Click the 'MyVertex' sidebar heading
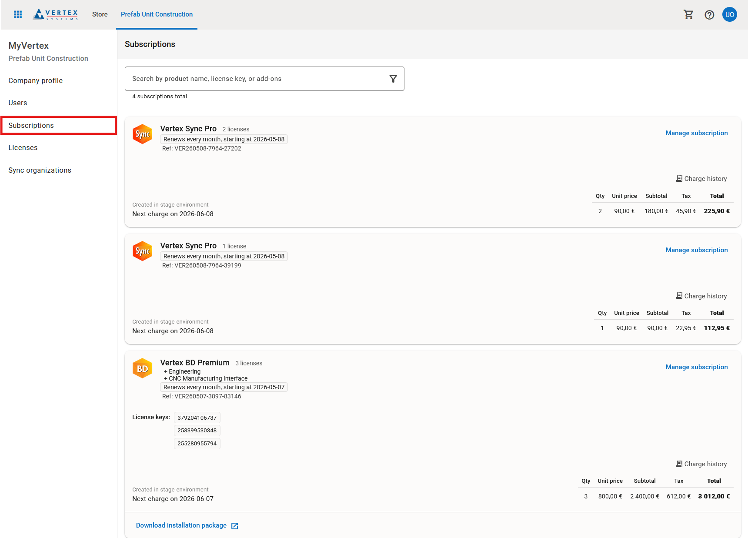Viewport: 748px width, 538px height. coord(29,46)
